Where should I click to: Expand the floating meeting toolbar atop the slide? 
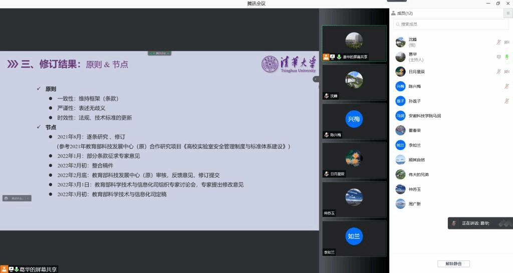[159, 53]
